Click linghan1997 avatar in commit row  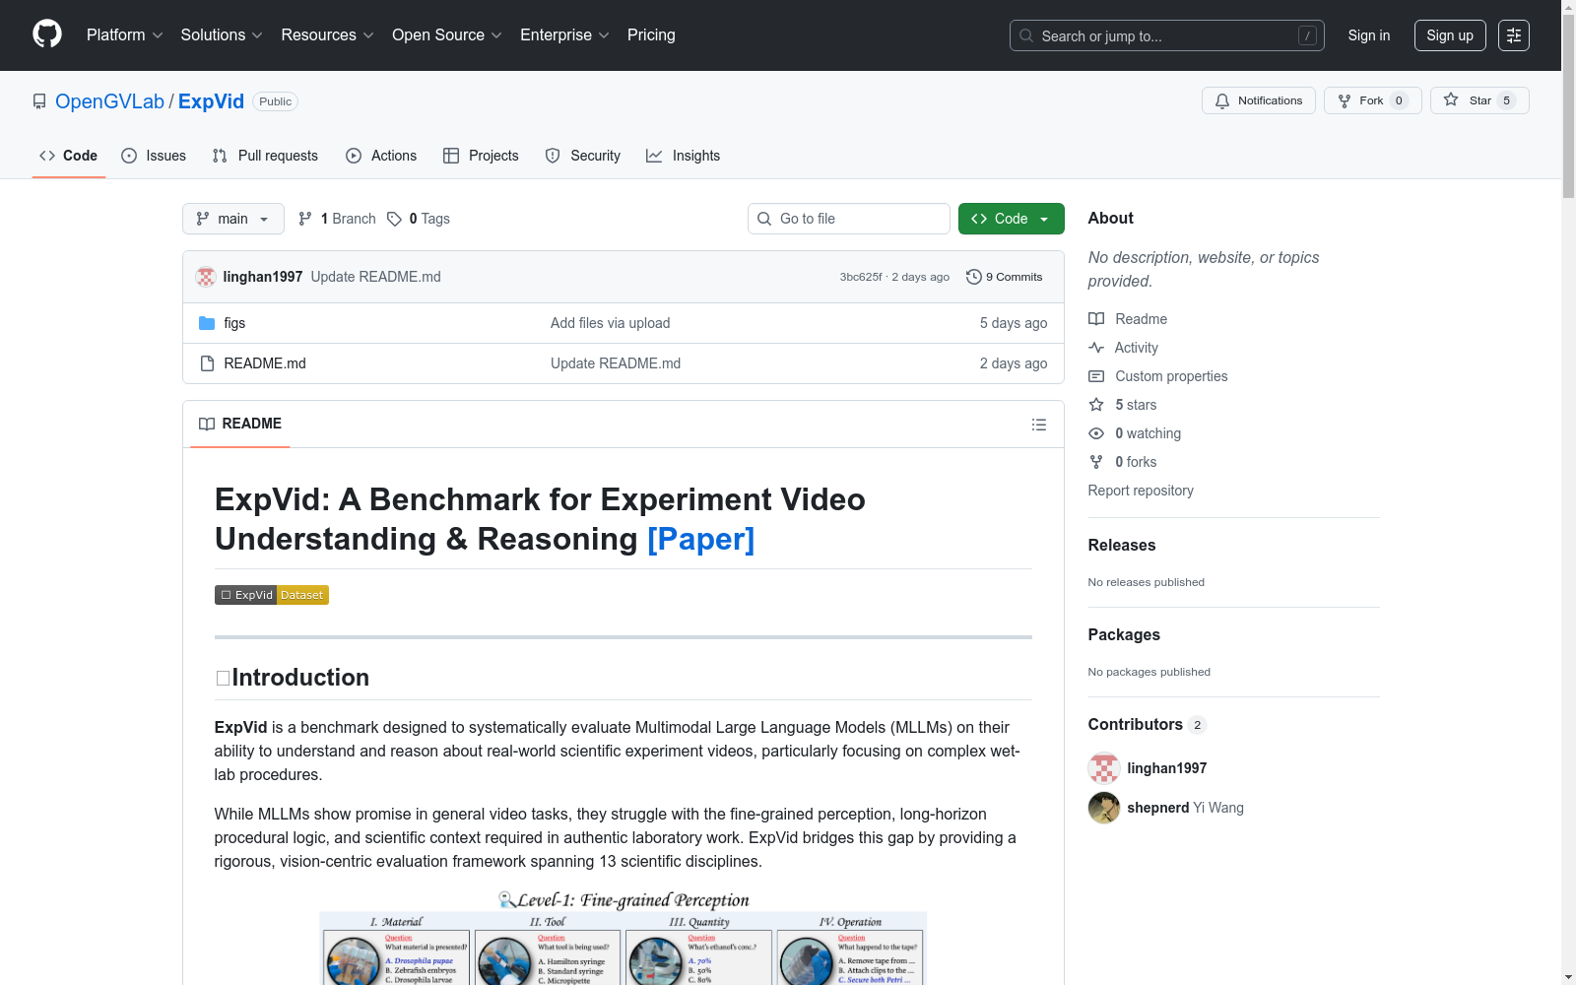(206, 277)
